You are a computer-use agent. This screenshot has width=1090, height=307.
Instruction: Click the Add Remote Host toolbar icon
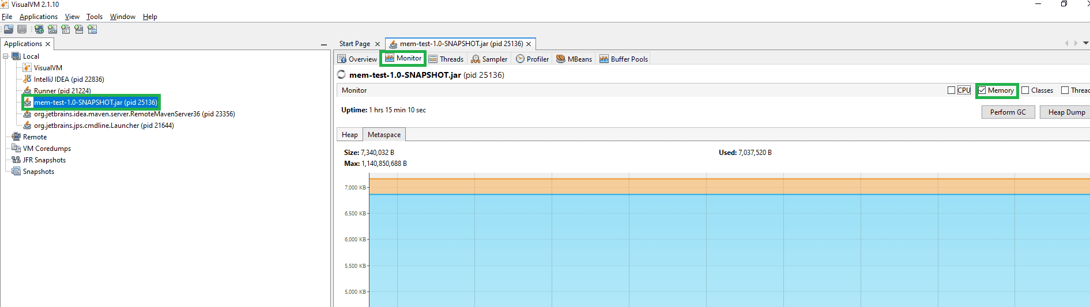tap(39, 29)
